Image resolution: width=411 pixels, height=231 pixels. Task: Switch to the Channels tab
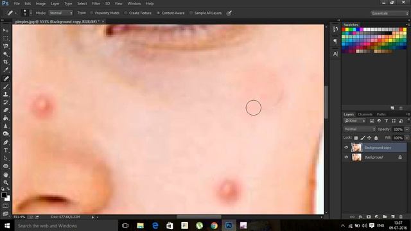365,114
